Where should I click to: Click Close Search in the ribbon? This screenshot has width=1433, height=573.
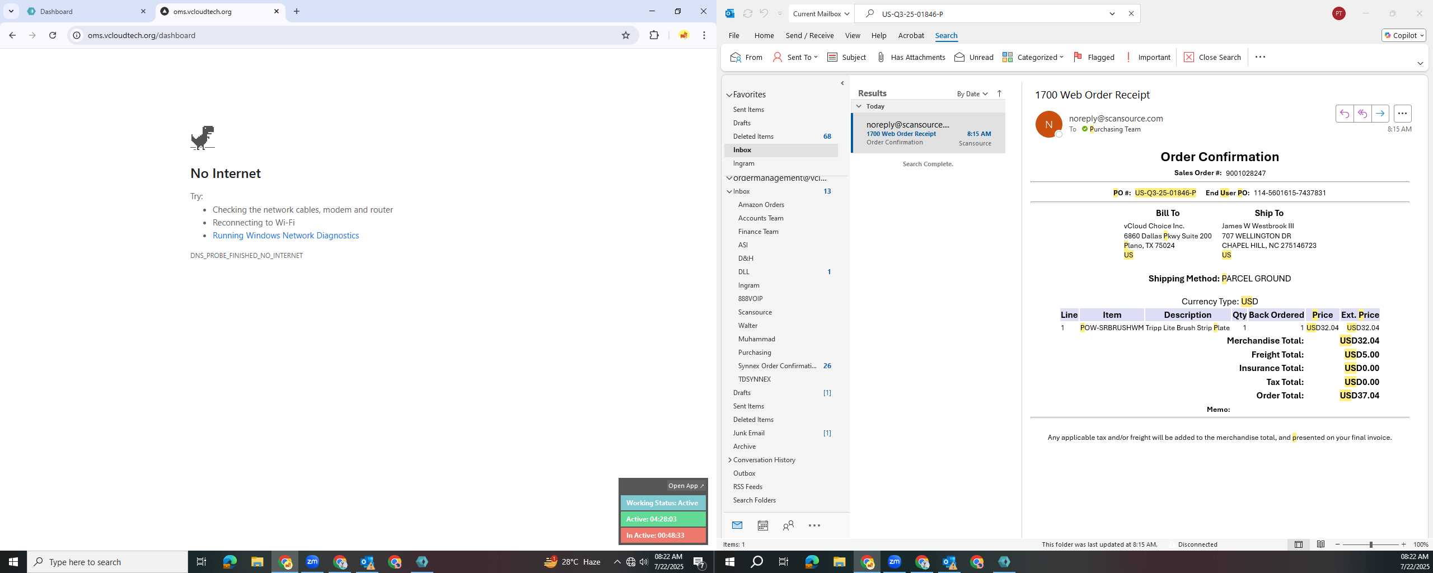(x=1212, y=57)
